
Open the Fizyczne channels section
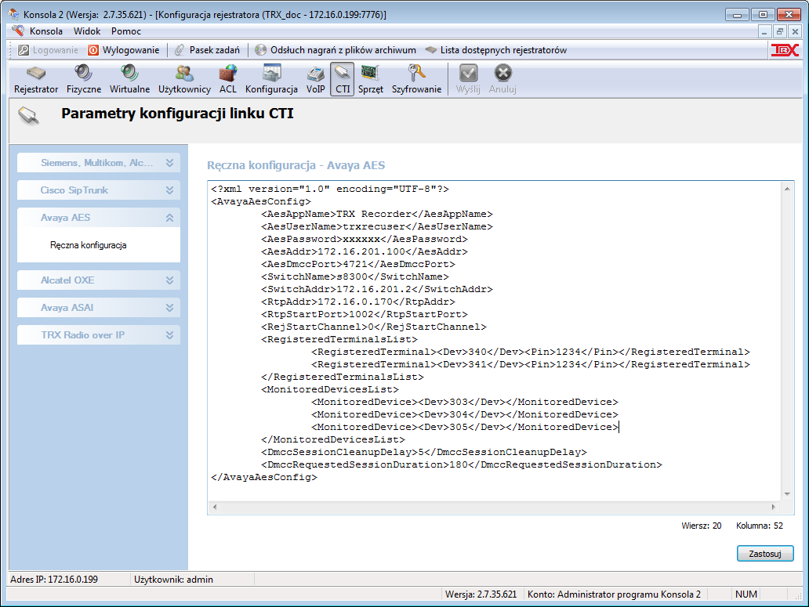coord(84,79)
